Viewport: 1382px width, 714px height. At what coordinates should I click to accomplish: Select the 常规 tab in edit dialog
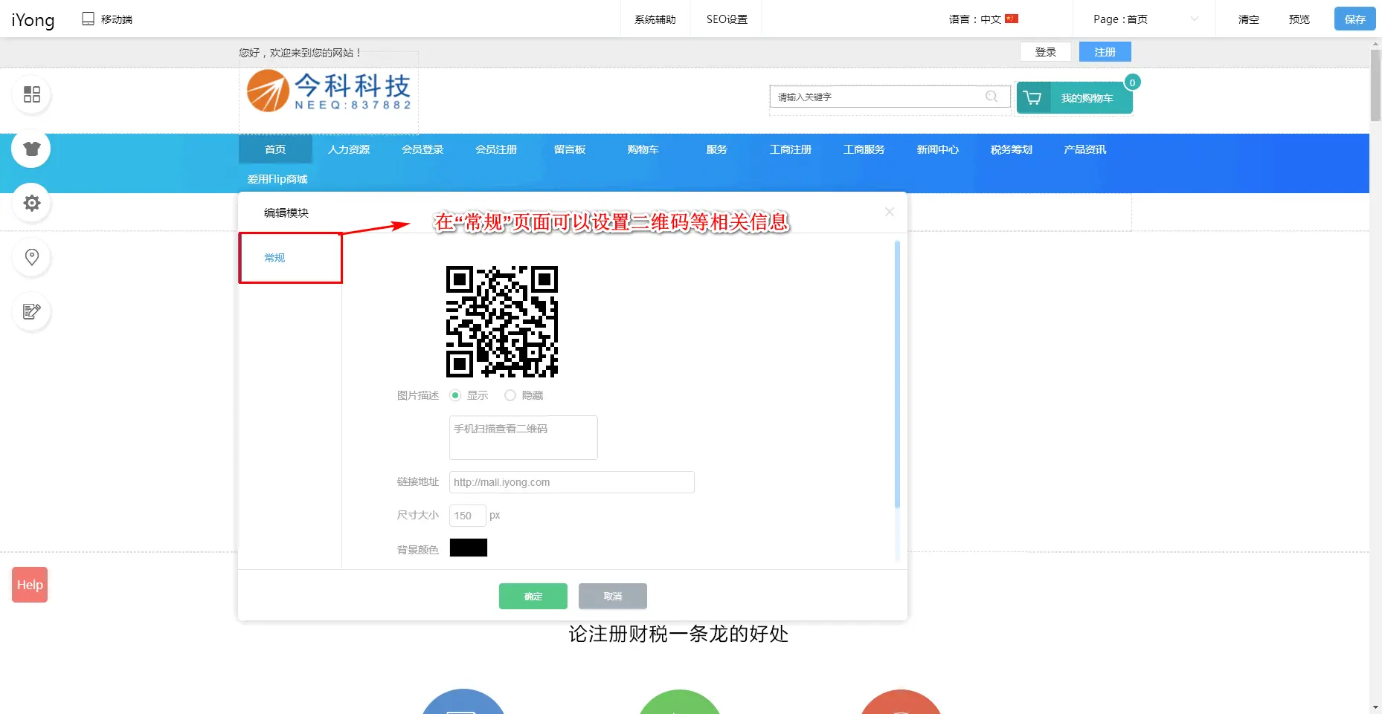[x=275, y=258]
